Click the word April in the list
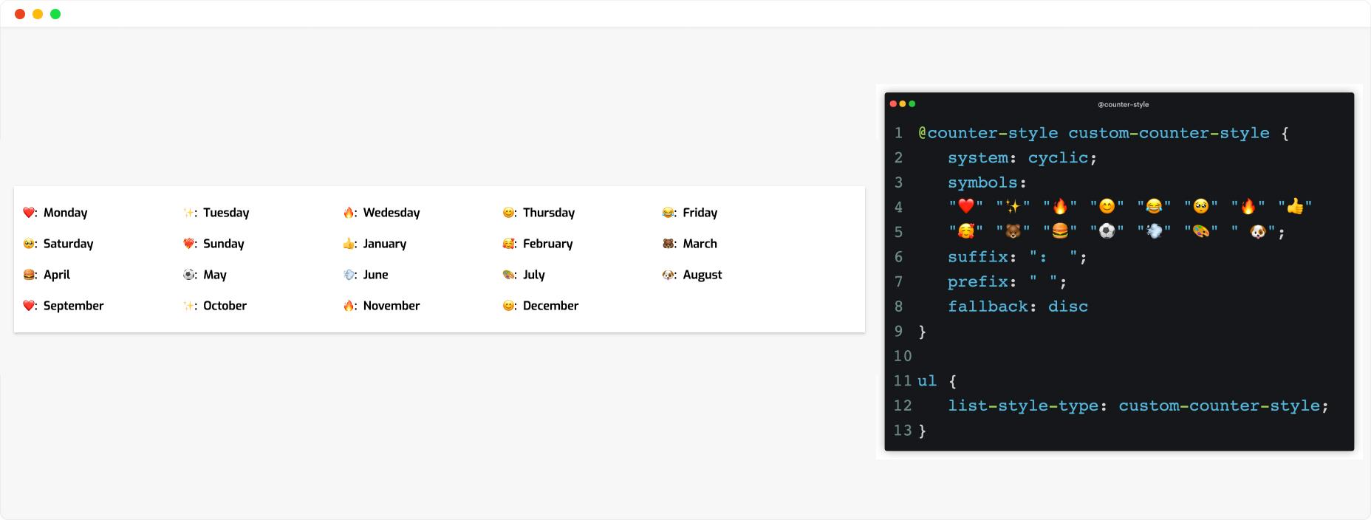Screen dimensions: 1371x520 tap(57, 275)
